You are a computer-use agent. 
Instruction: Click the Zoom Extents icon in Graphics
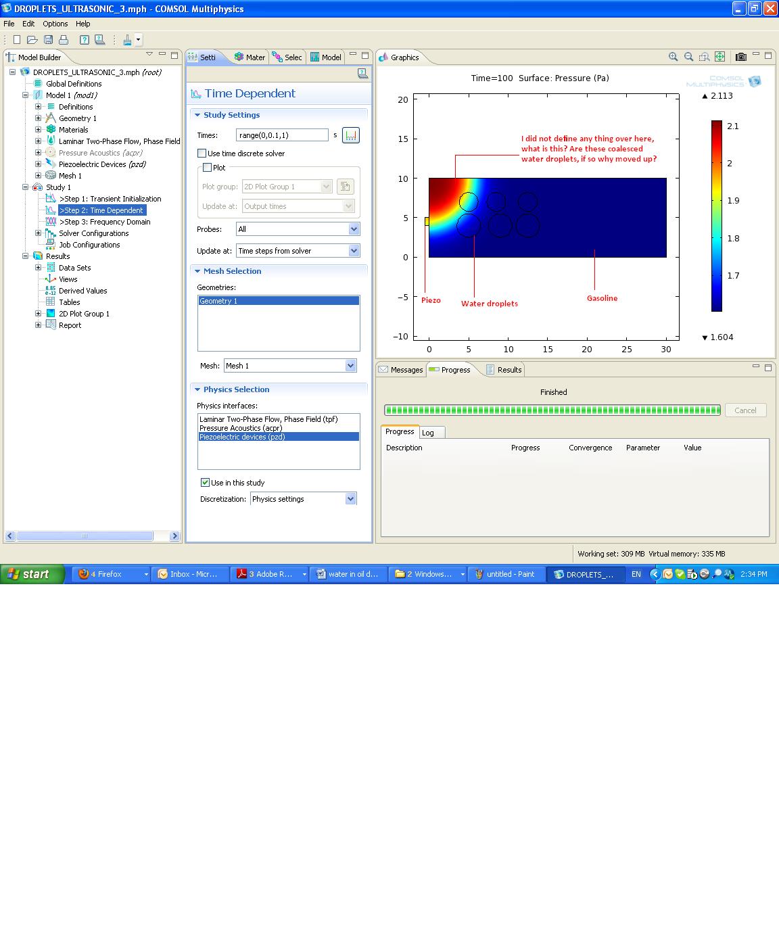[x=719, y=57]
